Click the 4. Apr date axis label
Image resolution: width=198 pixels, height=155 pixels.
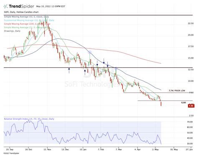pos(137,150)
